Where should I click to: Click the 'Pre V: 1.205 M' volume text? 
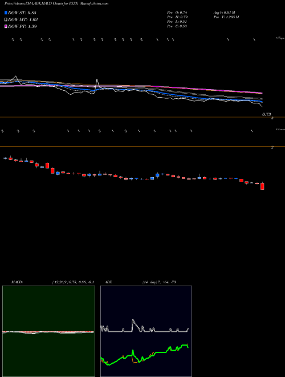click(226, 17)
